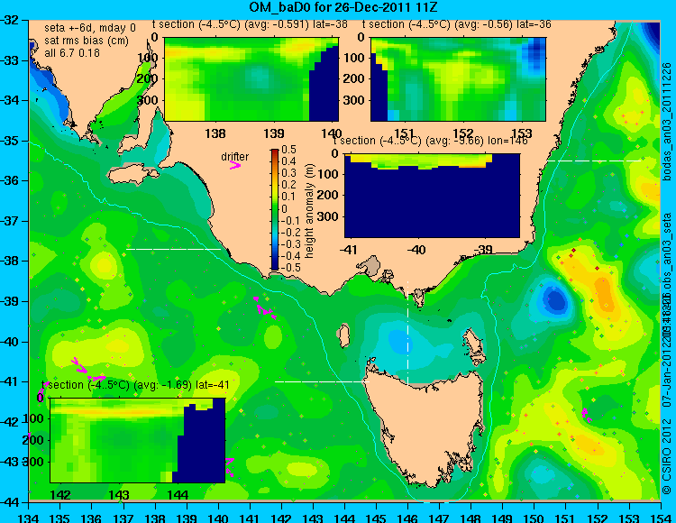Select the t section title for lat=-41
The width and height of the screenshot is (676, 523).
(x=135, y=385)
